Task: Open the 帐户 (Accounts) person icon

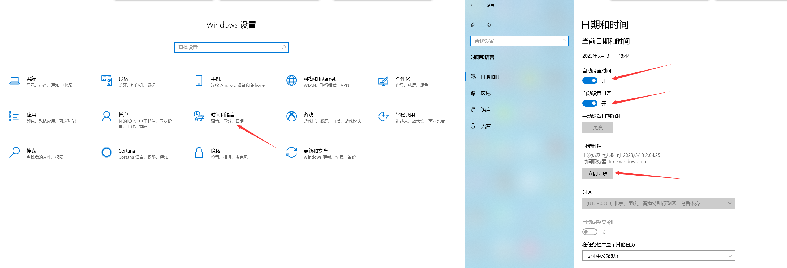Action: tap(107, 116)
